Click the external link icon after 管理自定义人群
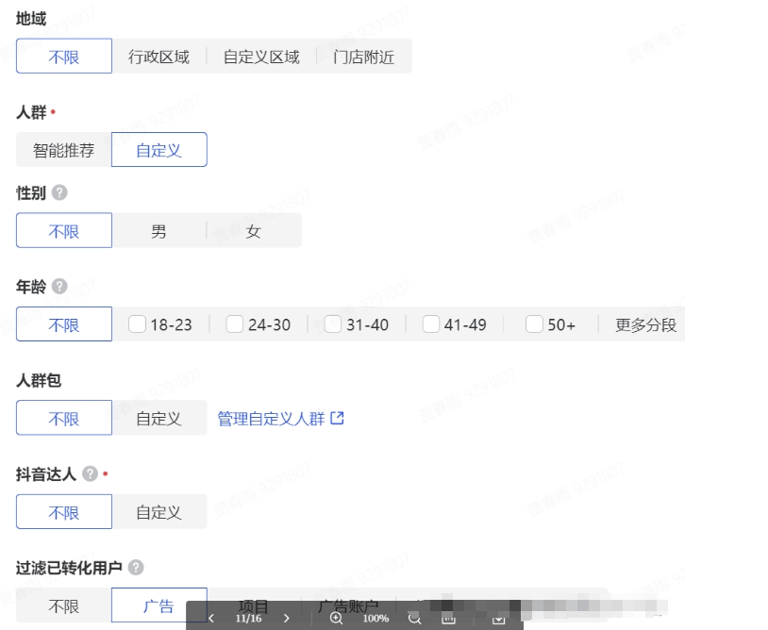The height and width of the screenshot is (630, 768). (338, 418)
